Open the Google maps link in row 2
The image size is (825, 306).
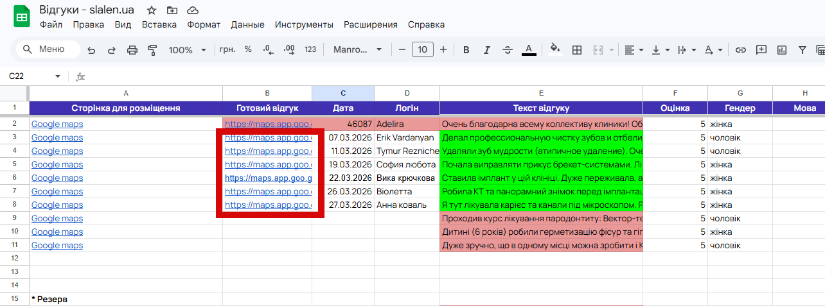pyautogui.click(x=57, y=124)
